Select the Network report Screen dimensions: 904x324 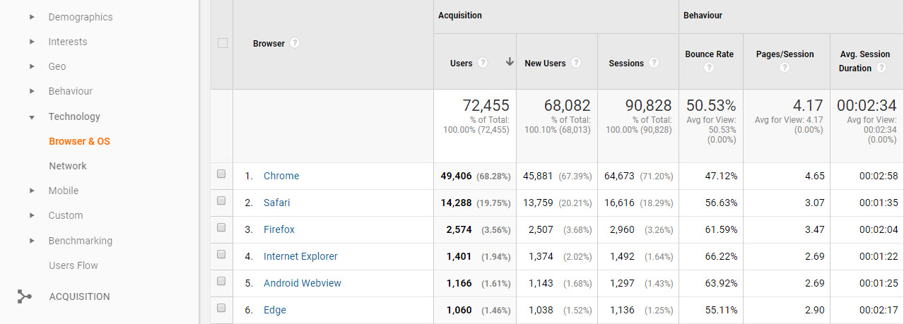(68, 166)
